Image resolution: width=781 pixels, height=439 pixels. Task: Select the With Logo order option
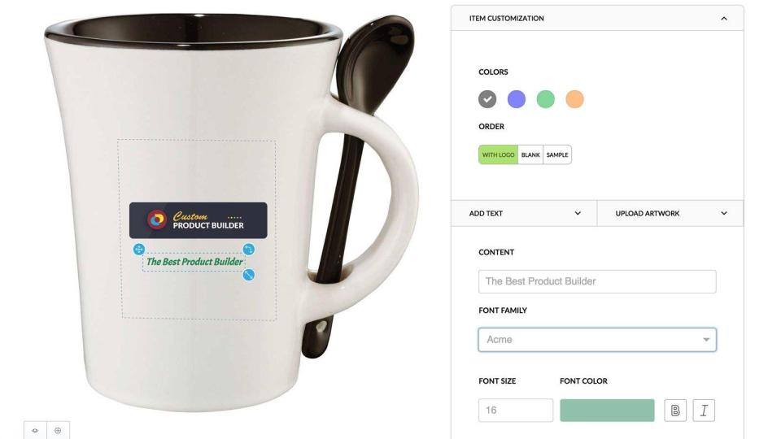[x=498, y=154]
